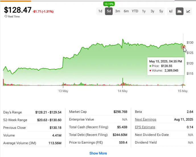Click the Market Cap label
196x157 pixels.
pyautogui.click(x=78, y=112)
